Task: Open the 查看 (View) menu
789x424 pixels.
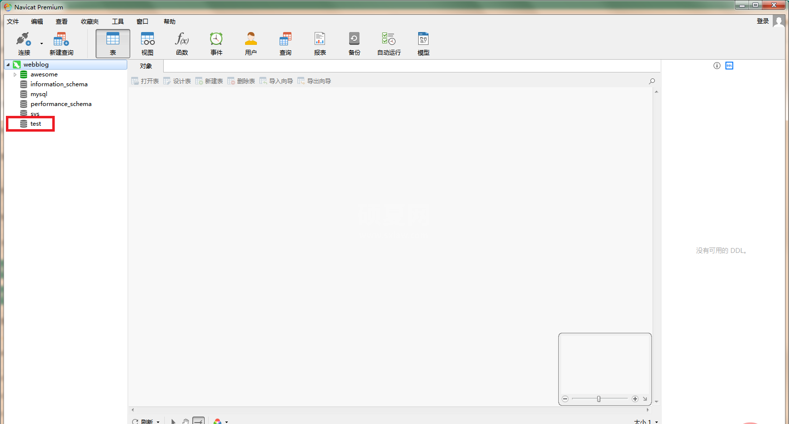Action: tap(62, 22)
